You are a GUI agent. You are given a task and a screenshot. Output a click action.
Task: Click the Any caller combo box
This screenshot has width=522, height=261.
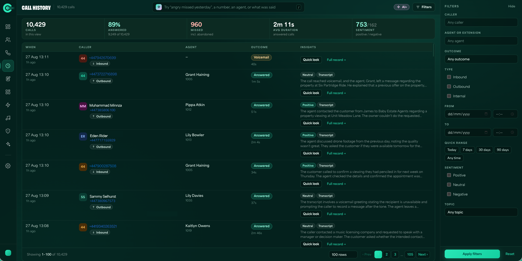(481, 22)
